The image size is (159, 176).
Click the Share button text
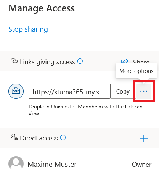[141, 62]
